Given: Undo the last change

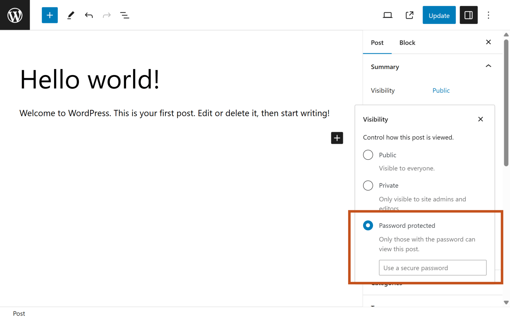Looking at the screenshot, I should pos(89,15).
